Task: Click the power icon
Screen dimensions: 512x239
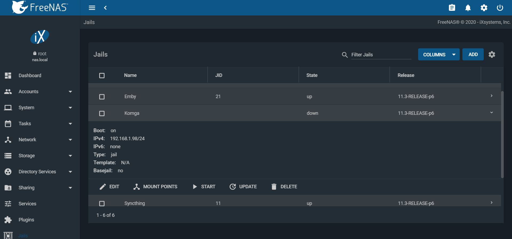Action: 500,8
